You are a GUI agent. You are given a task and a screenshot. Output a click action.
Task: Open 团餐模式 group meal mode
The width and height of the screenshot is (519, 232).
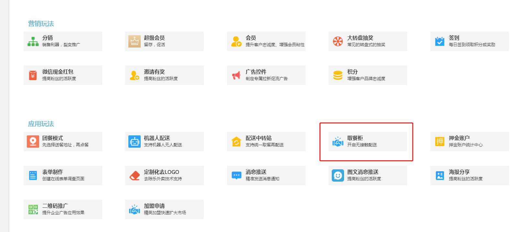[62, 142]
